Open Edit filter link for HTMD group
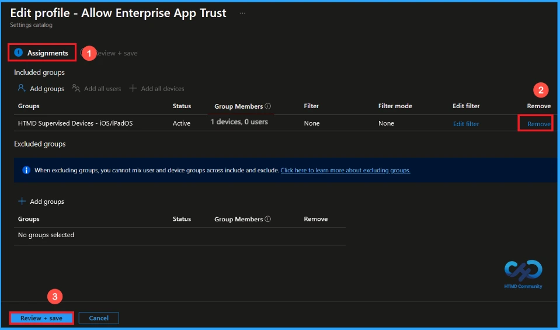The height and width of the screenshot is (330, 560). pos(466,124)
